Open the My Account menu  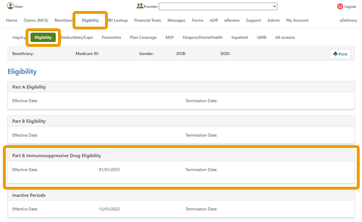coord(298,20)
